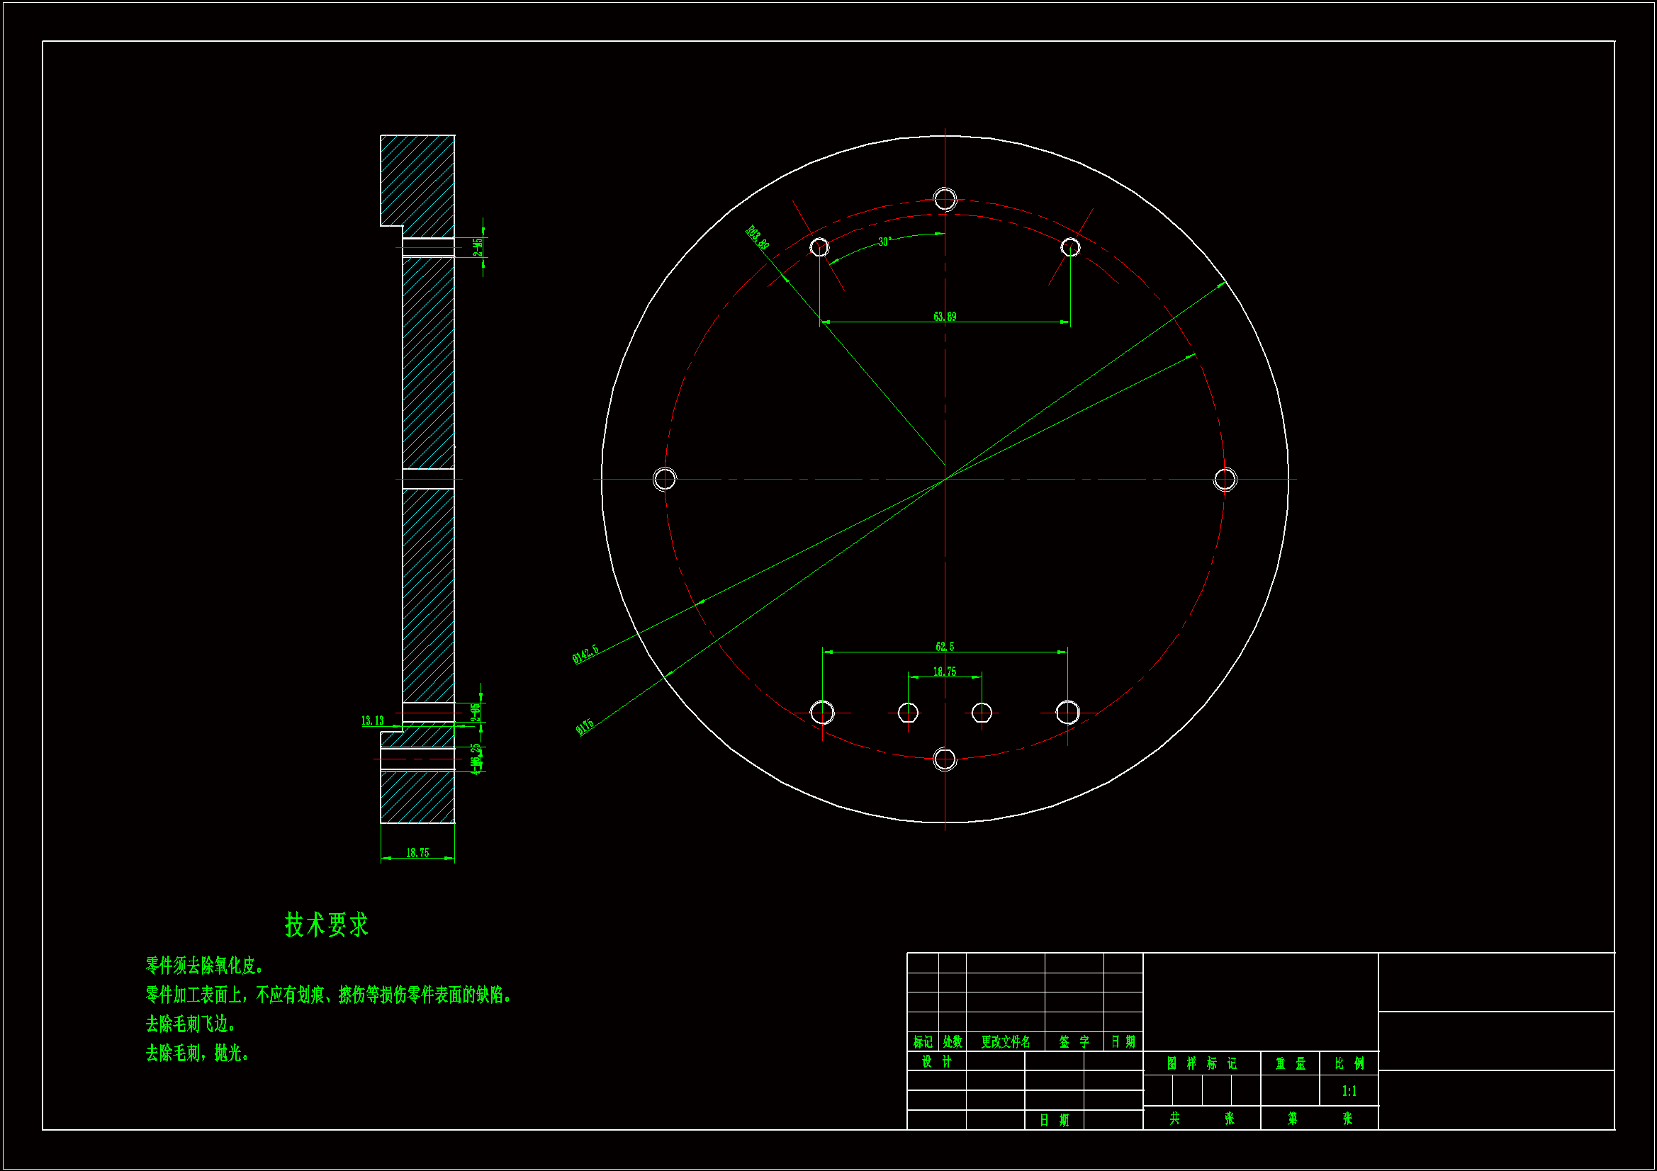Click the Ø175 diameter label

[x=585, y=727]
